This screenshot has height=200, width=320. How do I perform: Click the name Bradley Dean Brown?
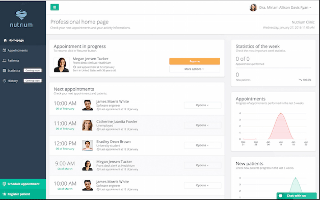pos(114,142)
